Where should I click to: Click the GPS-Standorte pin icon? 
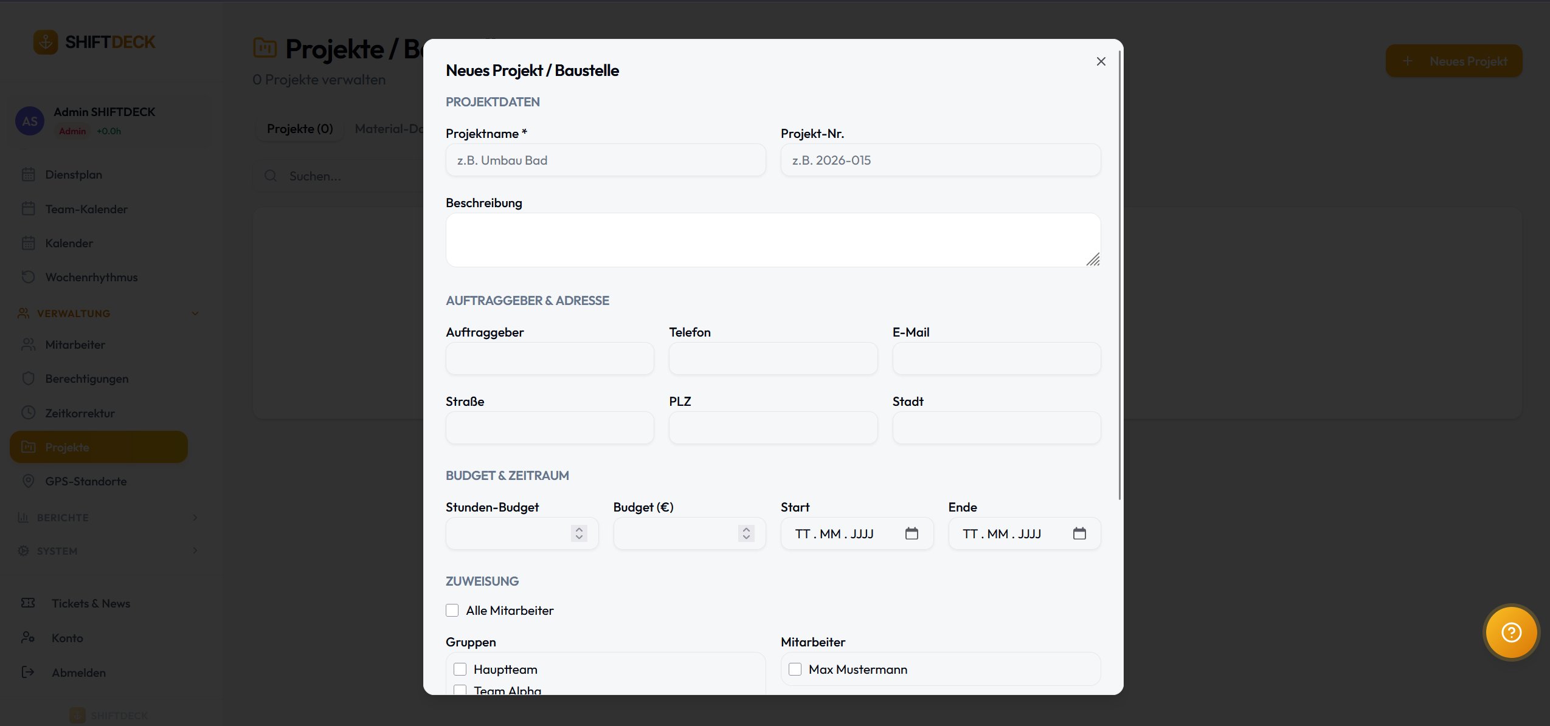28,481
